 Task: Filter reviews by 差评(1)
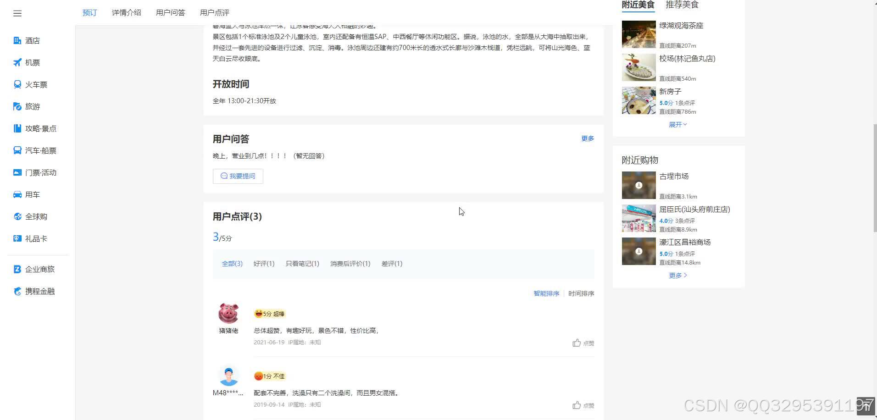(392, 264)
